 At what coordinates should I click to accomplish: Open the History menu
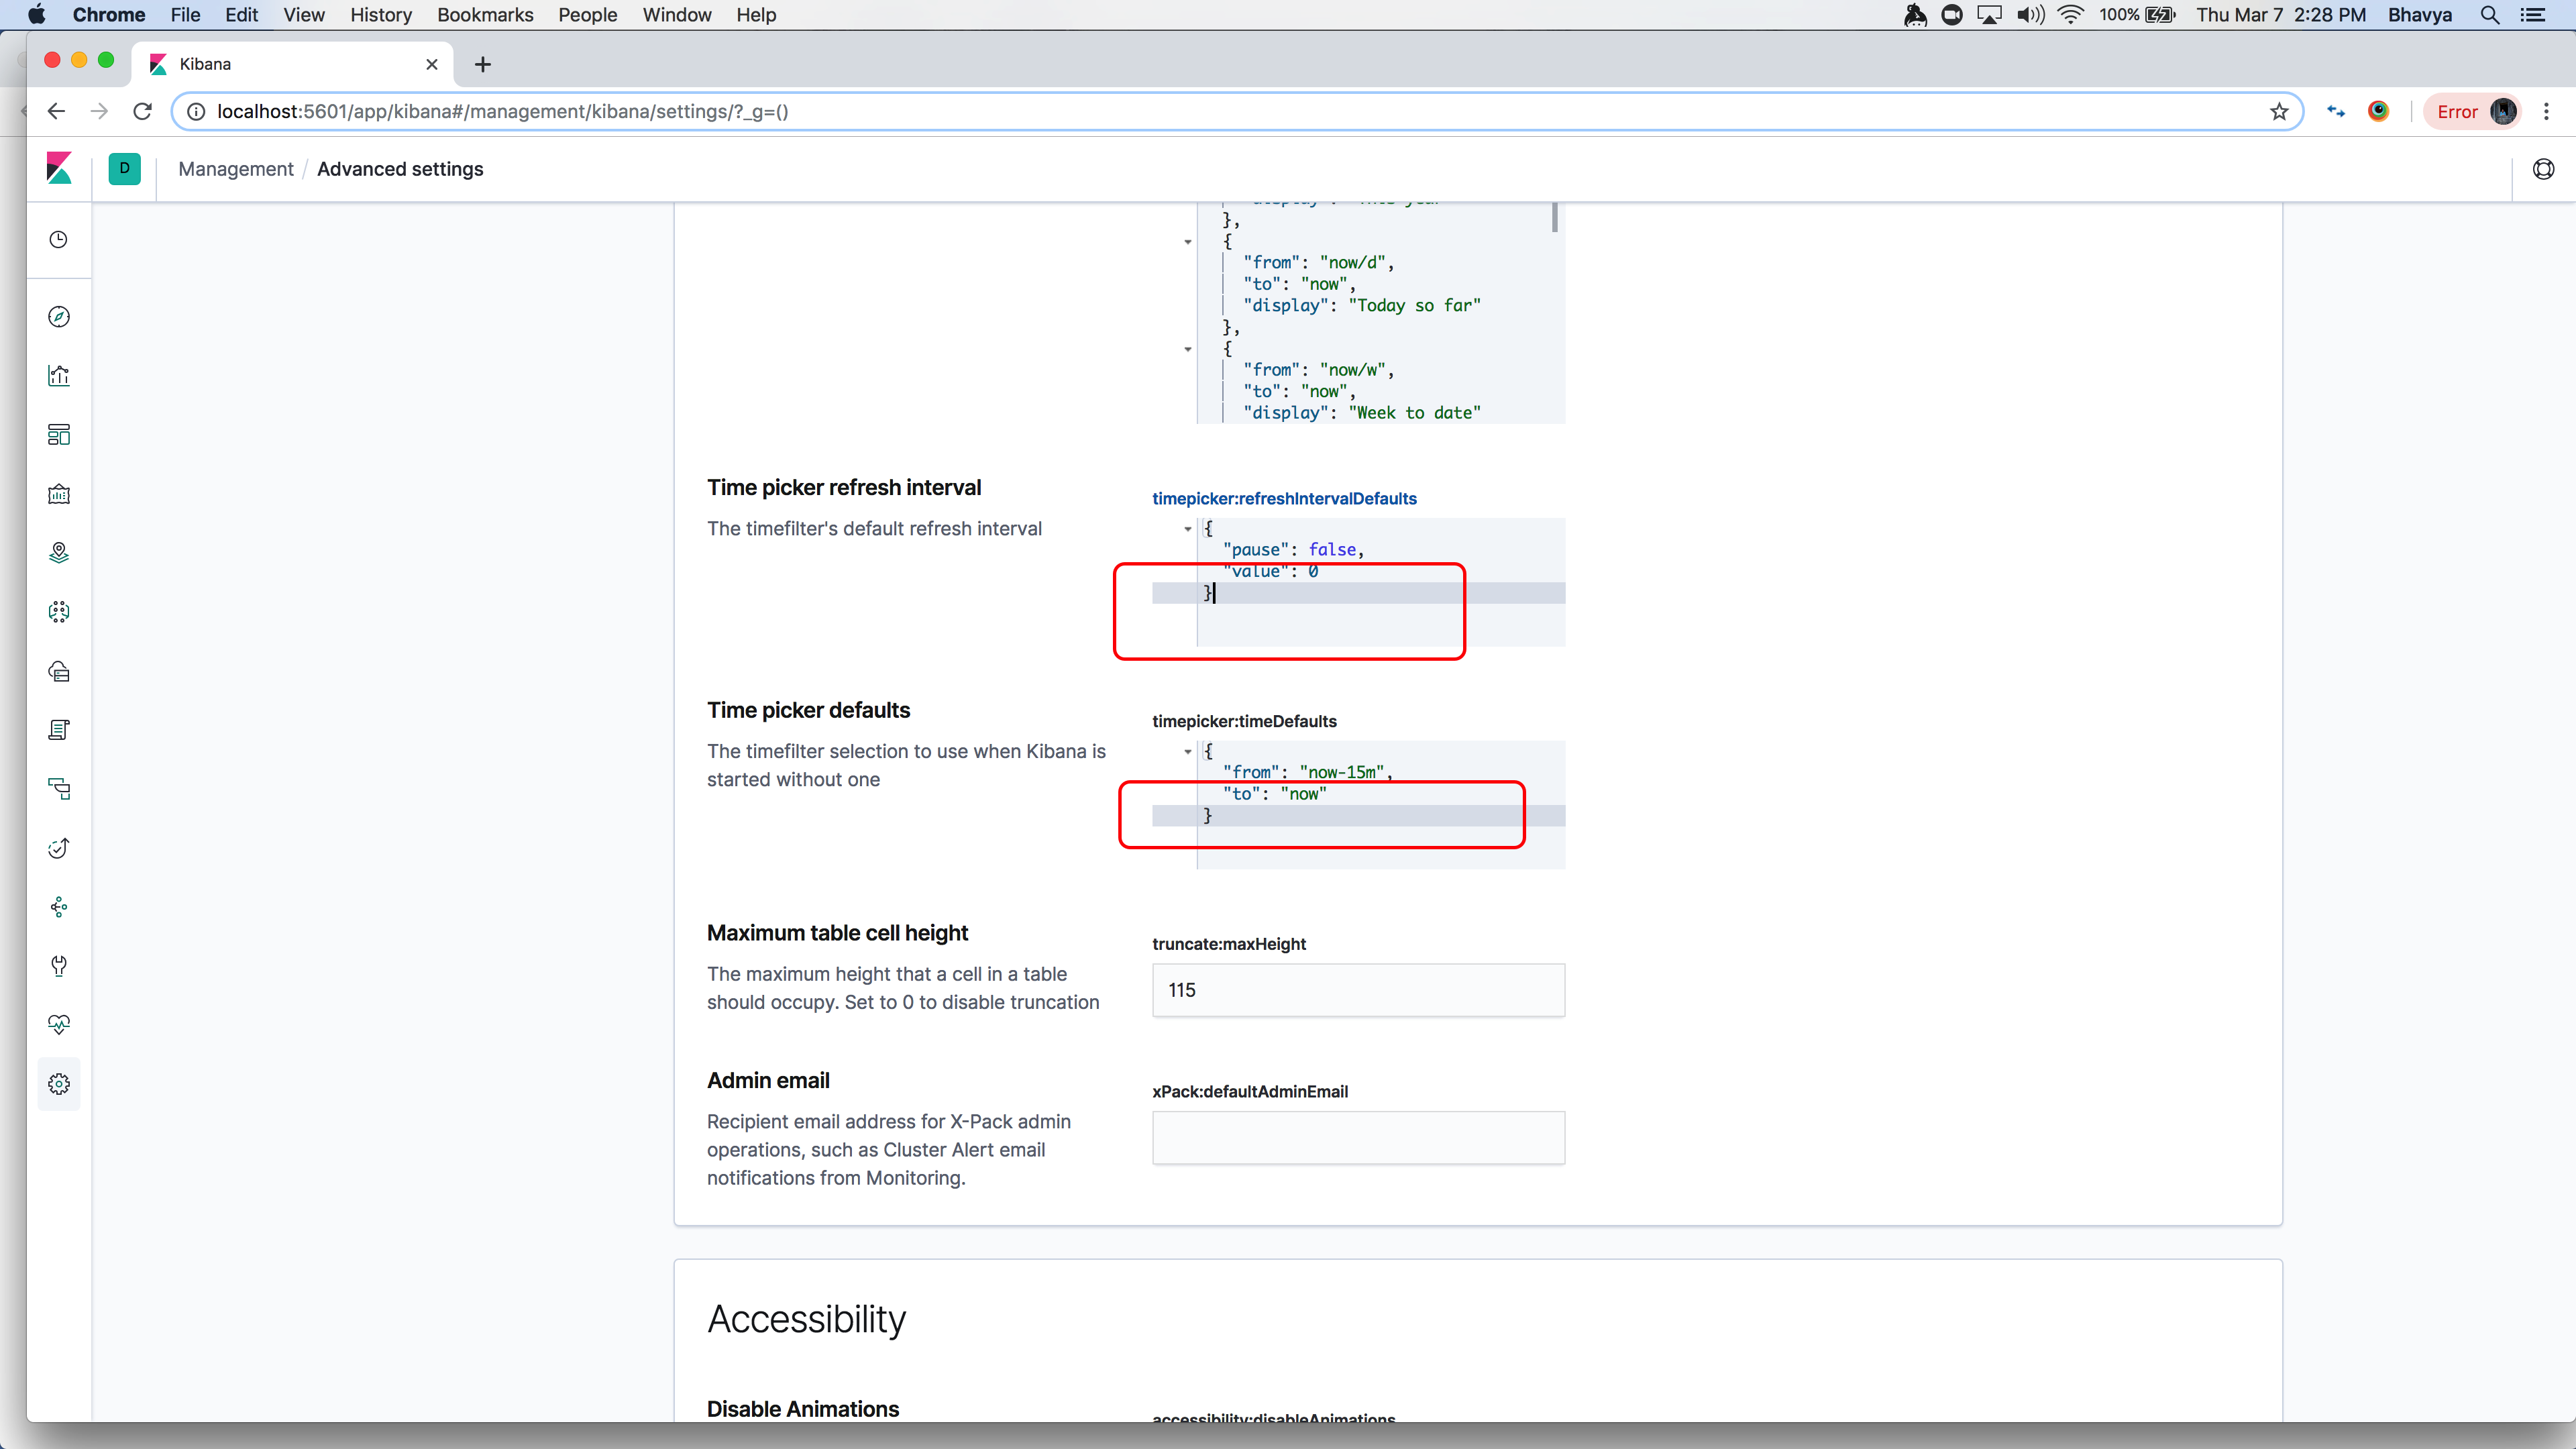point(380,15)
